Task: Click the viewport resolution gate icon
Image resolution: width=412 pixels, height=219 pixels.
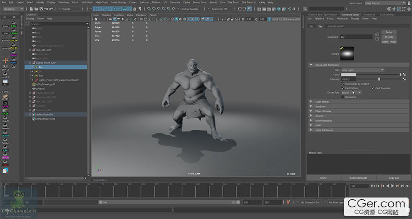Action: pyautogui.click(x=149, y=19)
